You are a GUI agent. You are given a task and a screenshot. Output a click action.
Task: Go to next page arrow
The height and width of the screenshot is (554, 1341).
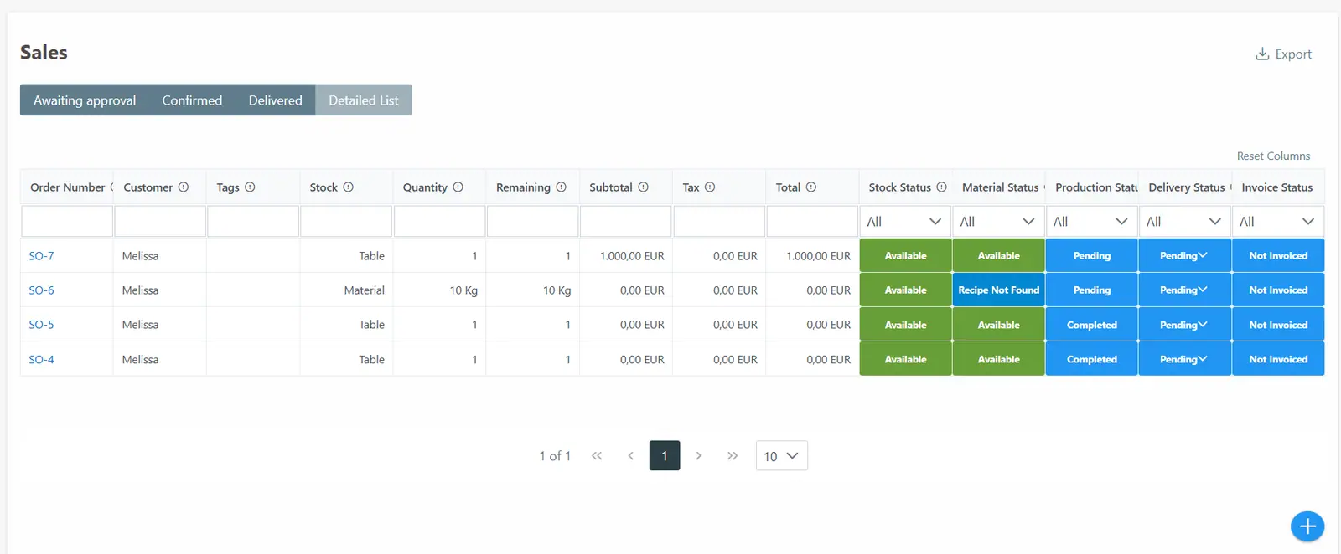click(698, 456)
